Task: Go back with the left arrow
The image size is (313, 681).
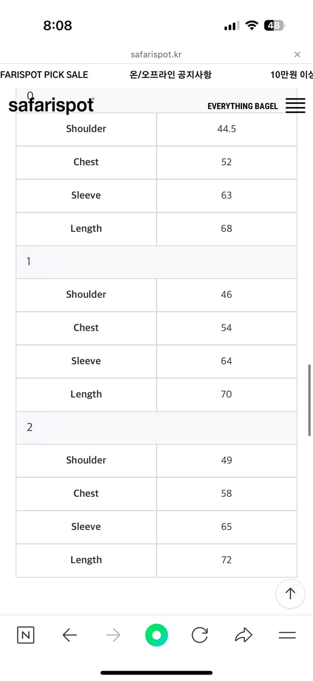Action: point(69,635)
